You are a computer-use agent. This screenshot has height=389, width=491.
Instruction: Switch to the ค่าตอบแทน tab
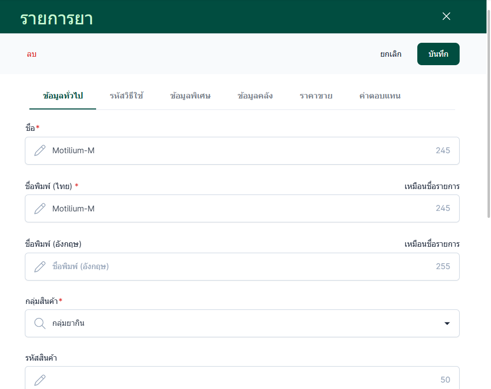point(380,96)
